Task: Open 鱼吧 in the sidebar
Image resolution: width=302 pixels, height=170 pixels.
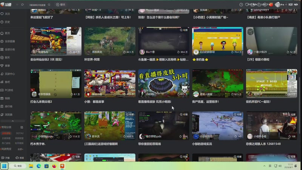Action: pos(5,82)
